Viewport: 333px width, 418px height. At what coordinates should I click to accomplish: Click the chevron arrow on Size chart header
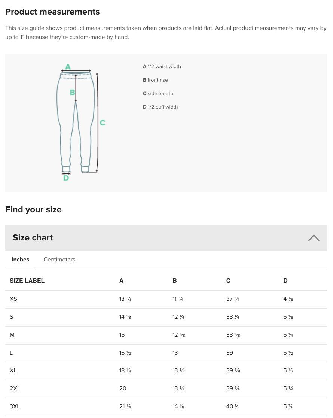[x=314, y=238]
